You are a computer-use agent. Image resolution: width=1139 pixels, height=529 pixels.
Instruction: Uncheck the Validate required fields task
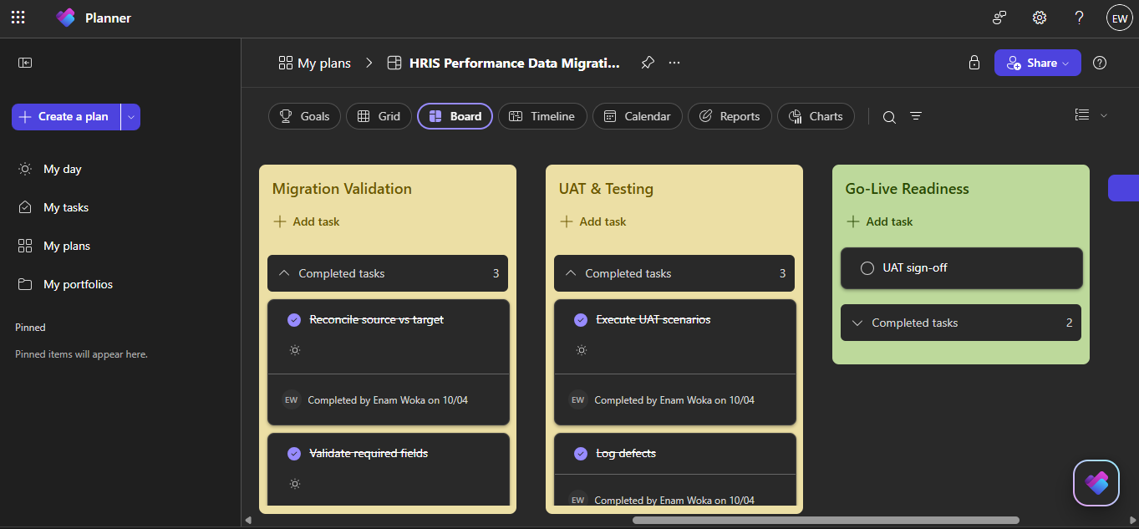pyautogui.click(x=294, y=454)
